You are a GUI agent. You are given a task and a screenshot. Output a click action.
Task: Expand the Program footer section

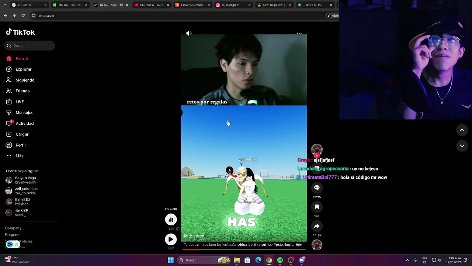[12, 235]
